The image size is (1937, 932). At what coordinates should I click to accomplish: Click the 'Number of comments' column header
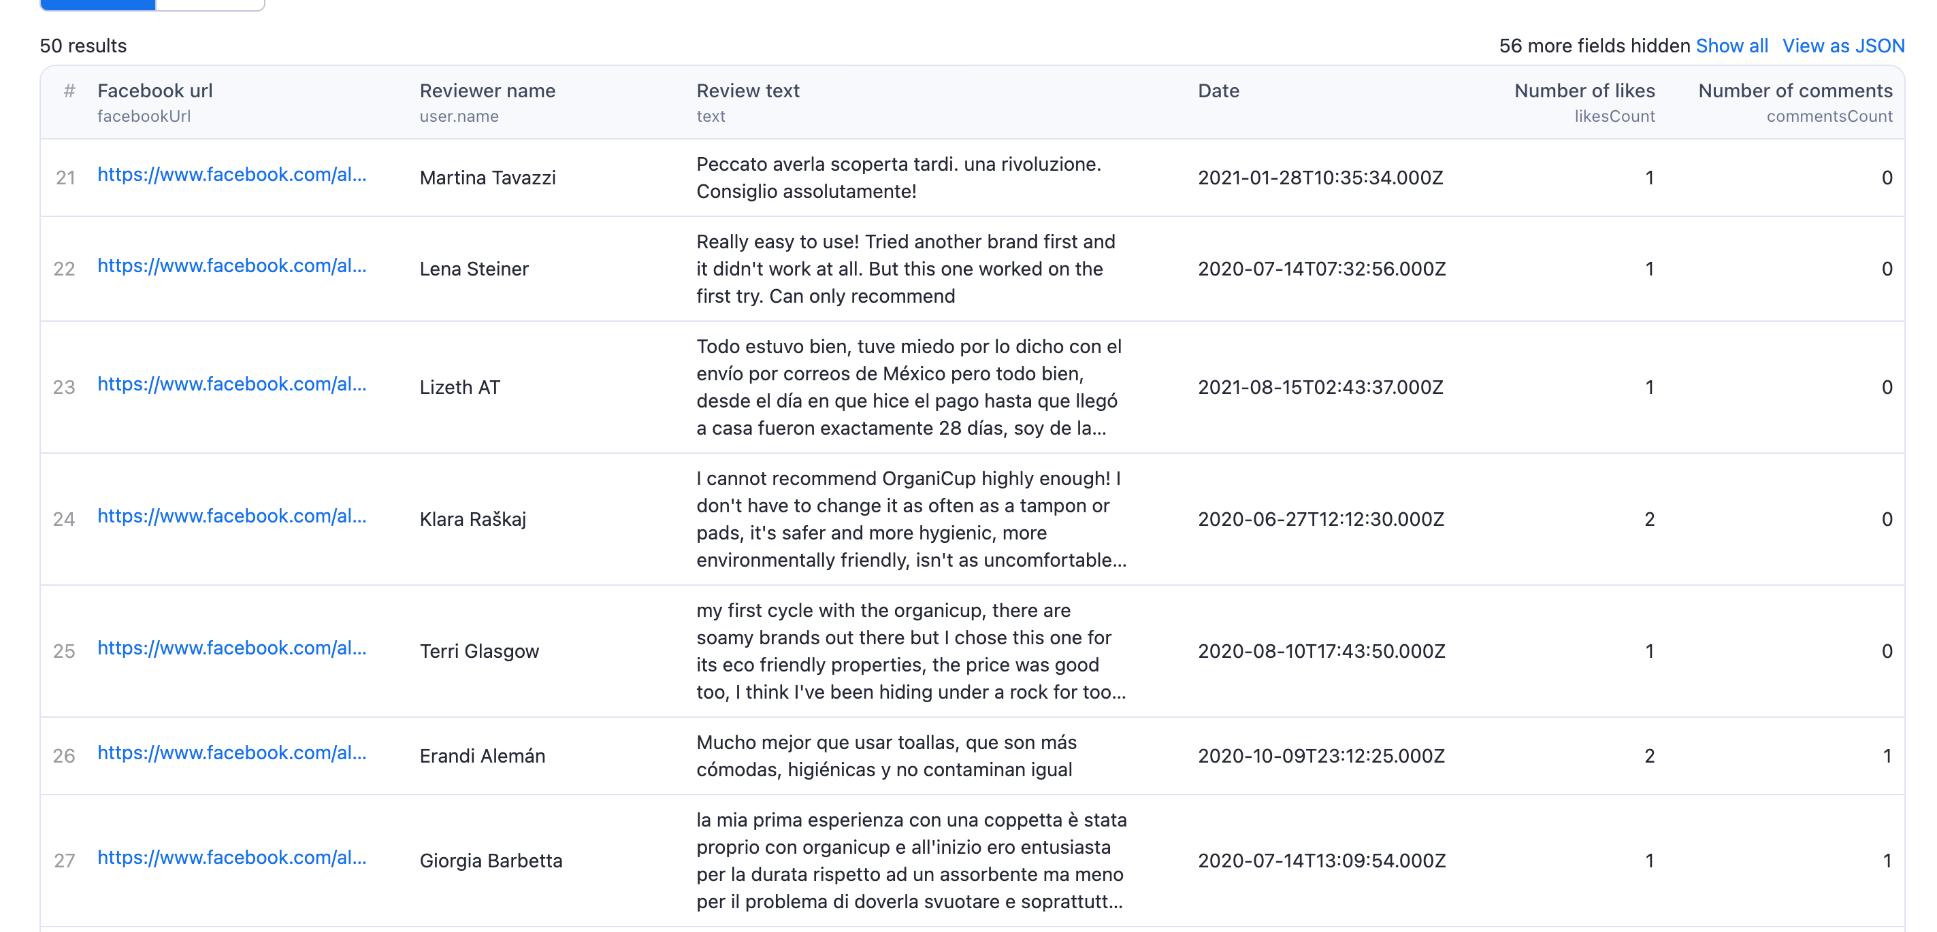[x=1795, y=91]
